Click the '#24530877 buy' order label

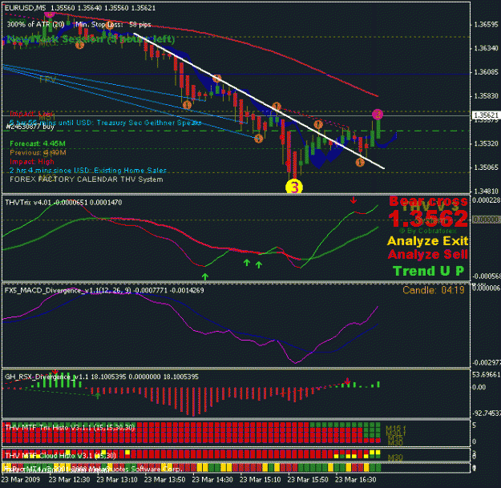(30, 127)
